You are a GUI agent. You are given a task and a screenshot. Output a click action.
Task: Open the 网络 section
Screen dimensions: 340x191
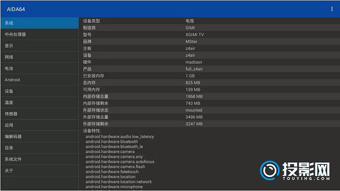(x=40, y=57)
